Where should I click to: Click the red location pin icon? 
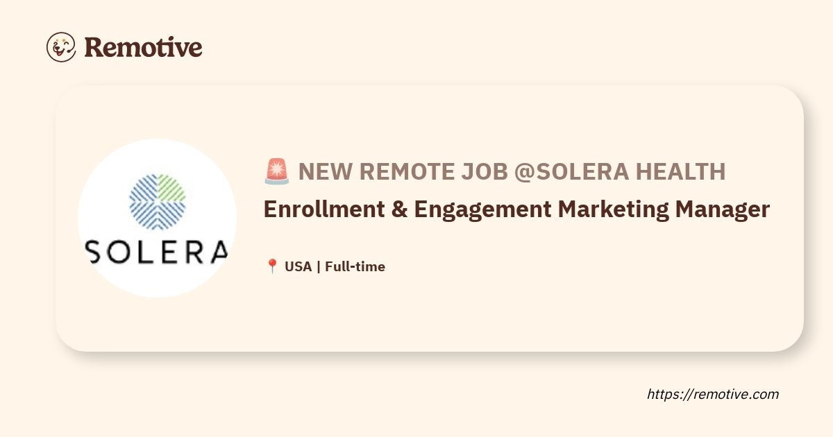(x=272, y=266)
